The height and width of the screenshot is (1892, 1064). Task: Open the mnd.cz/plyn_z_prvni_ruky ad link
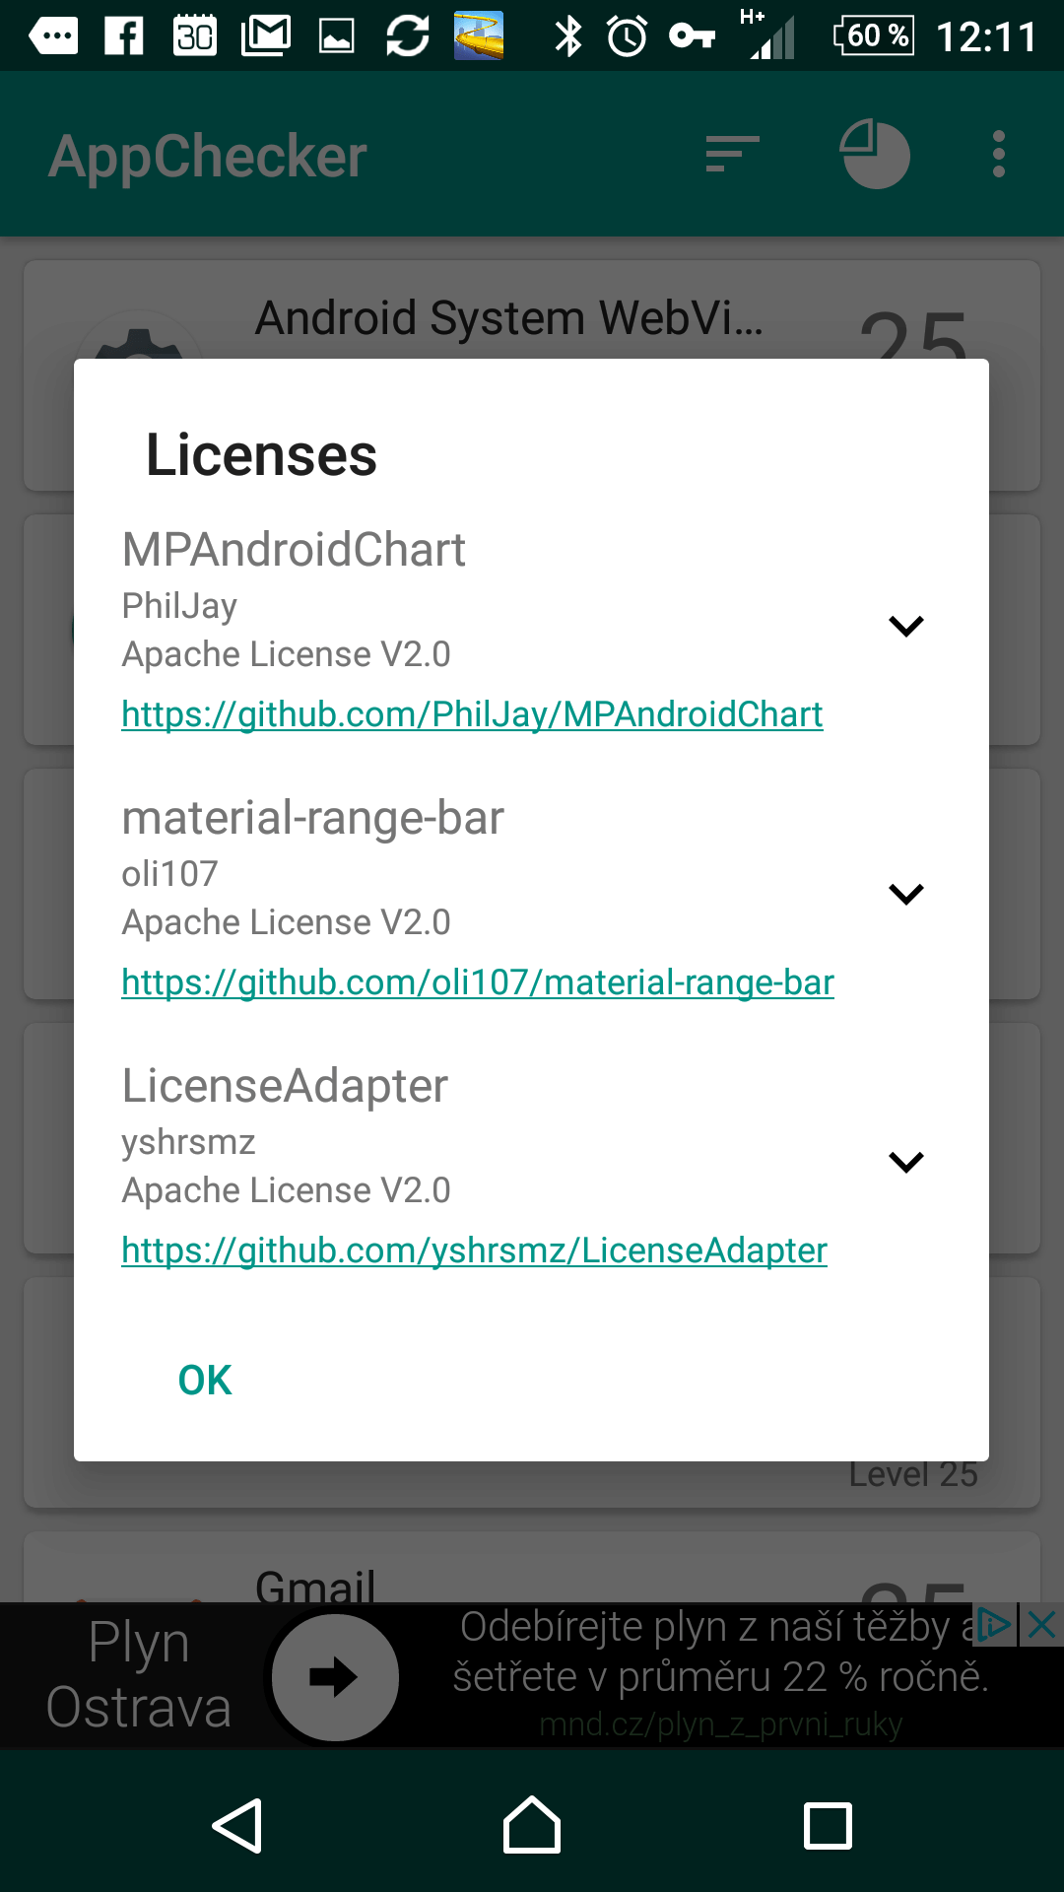click(x=720, y=1724)
